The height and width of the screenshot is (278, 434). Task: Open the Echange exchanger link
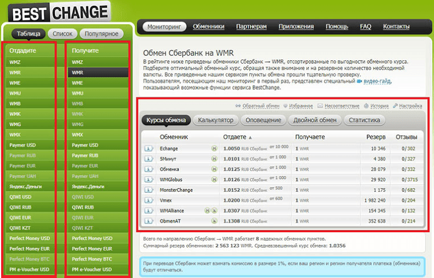(168, 149)
